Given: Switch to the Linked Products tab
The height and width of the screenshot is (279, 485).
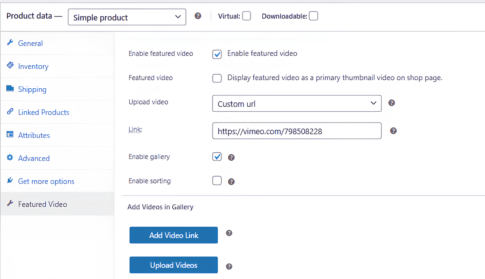Looking at the screenshot, I should pyautogui.click(x=44, y=112).
